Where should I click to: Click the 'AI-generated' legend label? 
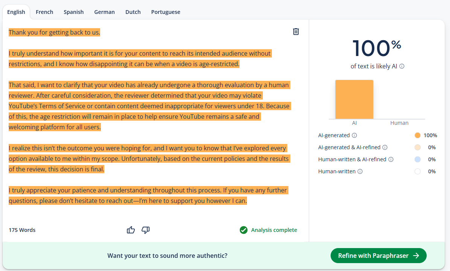(x=334, y=135)
